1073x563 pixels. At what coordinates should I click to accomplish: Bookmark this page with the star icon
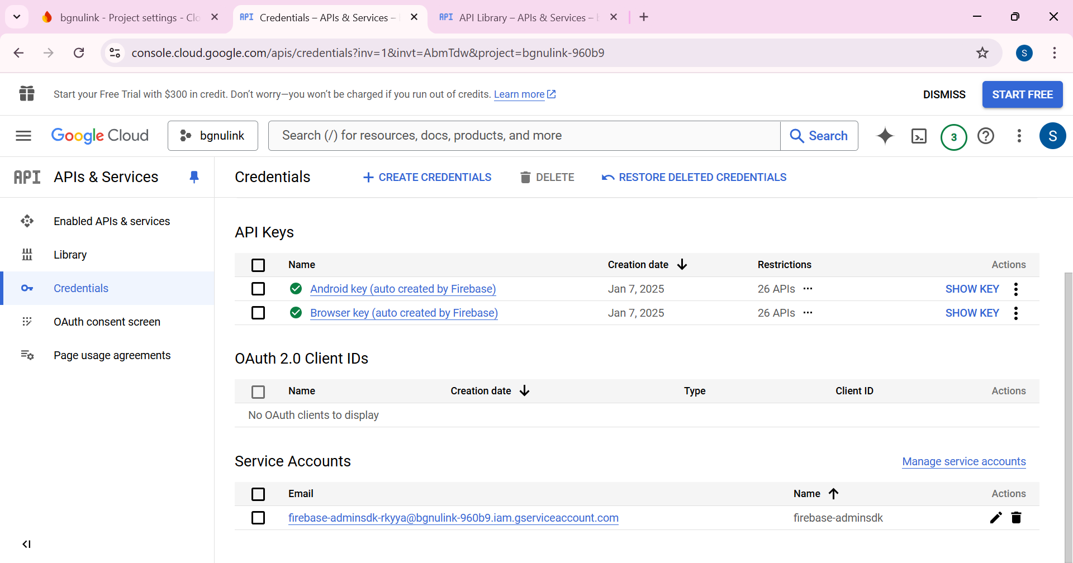[982, 53]
